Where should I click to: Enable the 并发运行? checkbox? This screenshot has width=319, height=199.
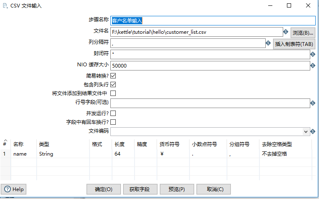point(113,113)
